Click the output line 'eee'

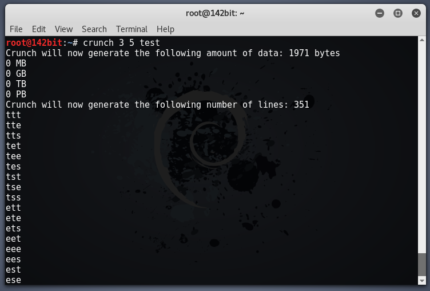coord(14,249)
